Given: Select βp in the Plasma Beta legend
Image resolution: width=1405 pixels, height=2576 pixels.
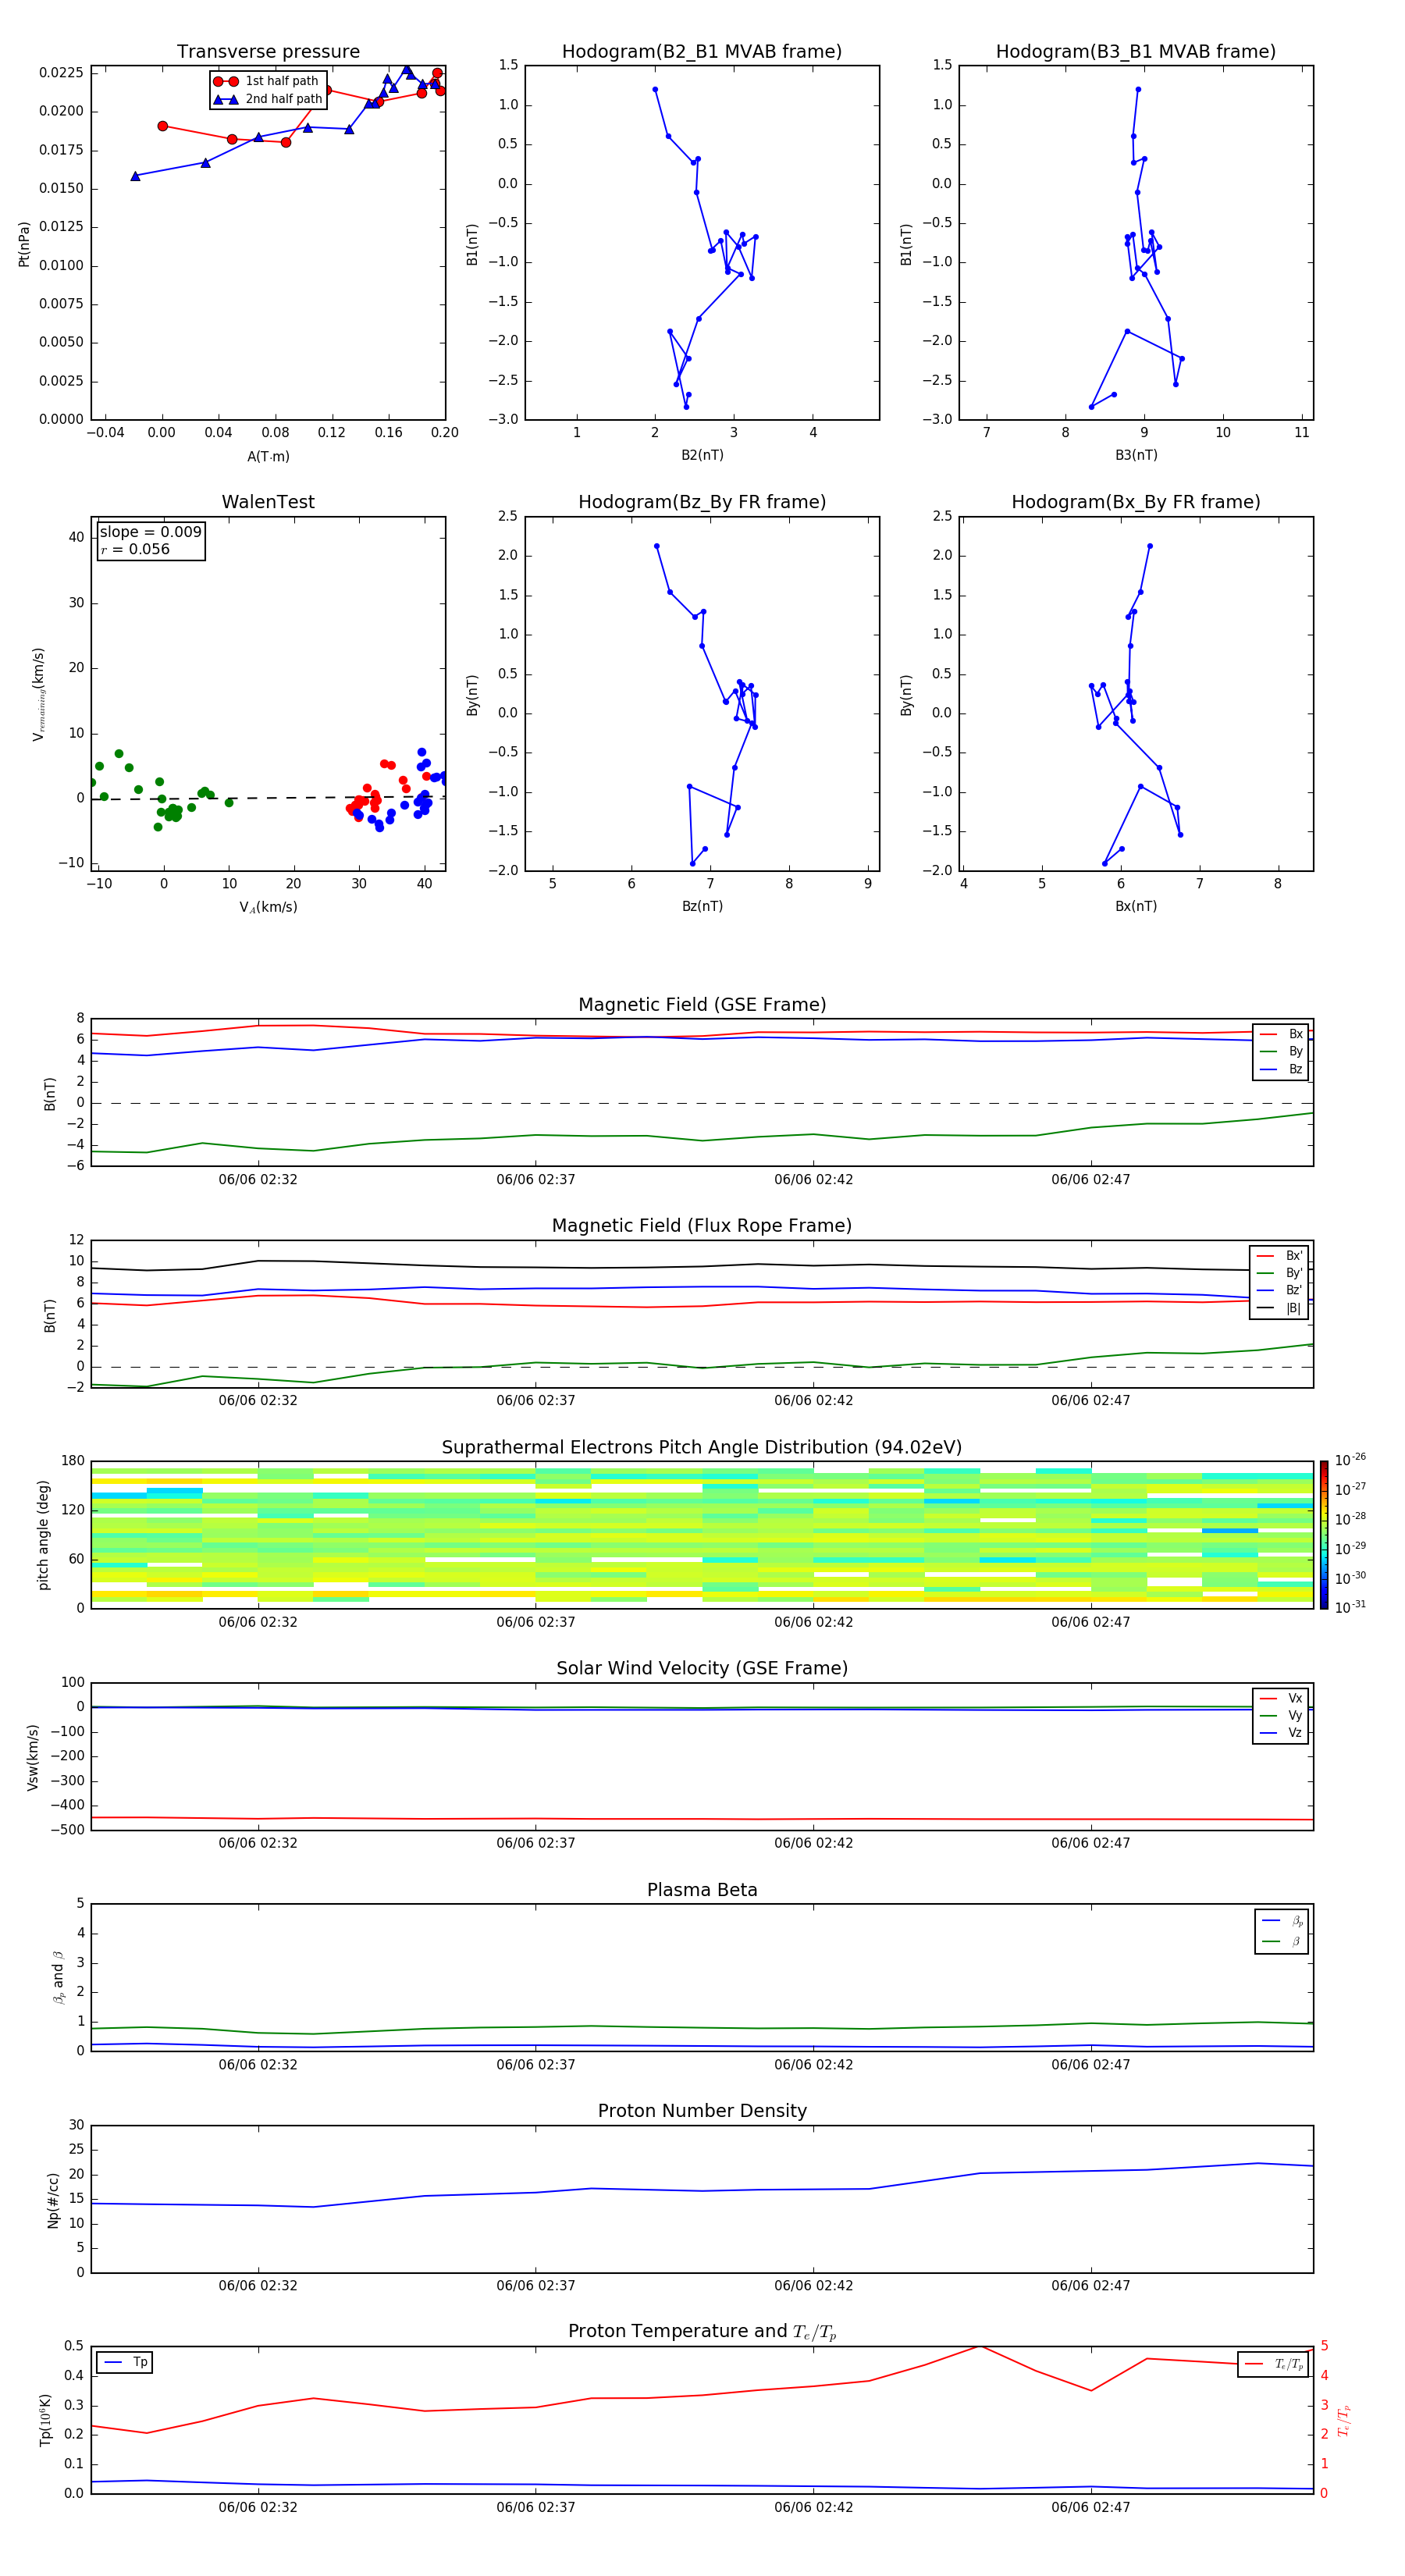Looking at the screenshot, I should (x=1282, y=1921).
